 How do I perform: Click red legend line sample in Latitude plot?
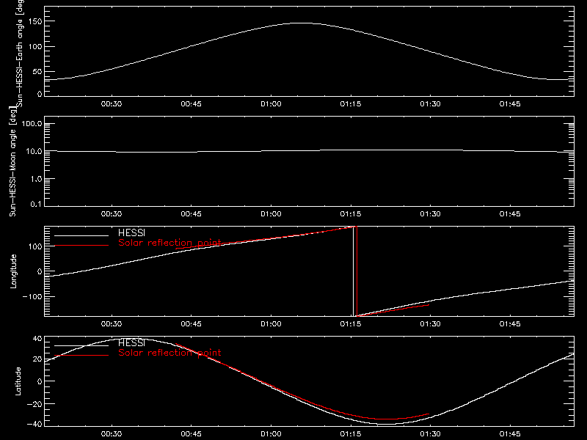(81, 356)
